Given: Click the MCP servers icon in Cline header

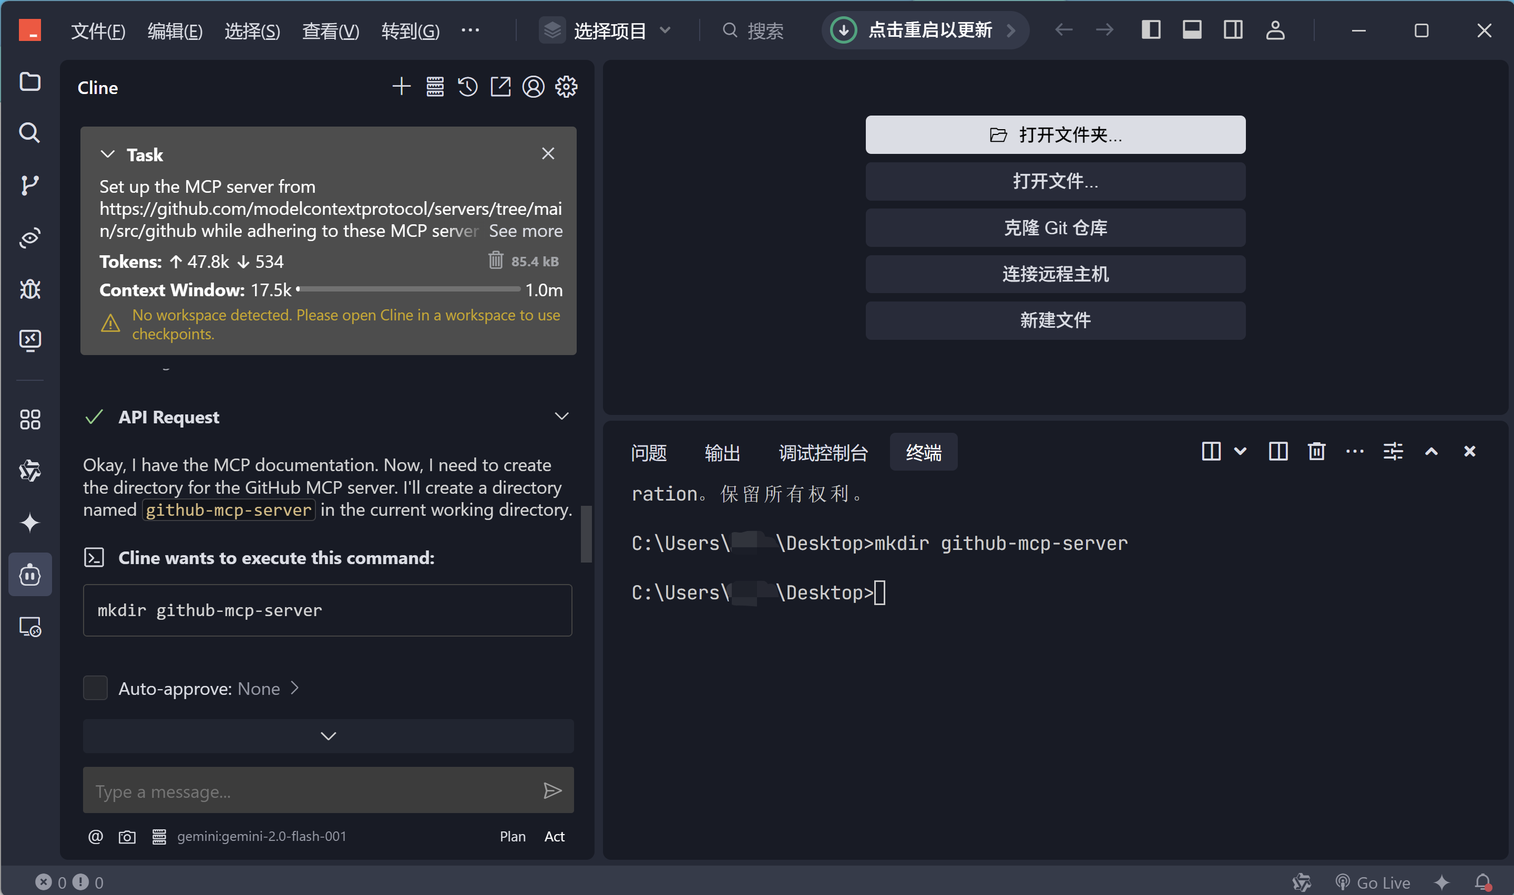Looking at the screenshot, I should point(435,87).
